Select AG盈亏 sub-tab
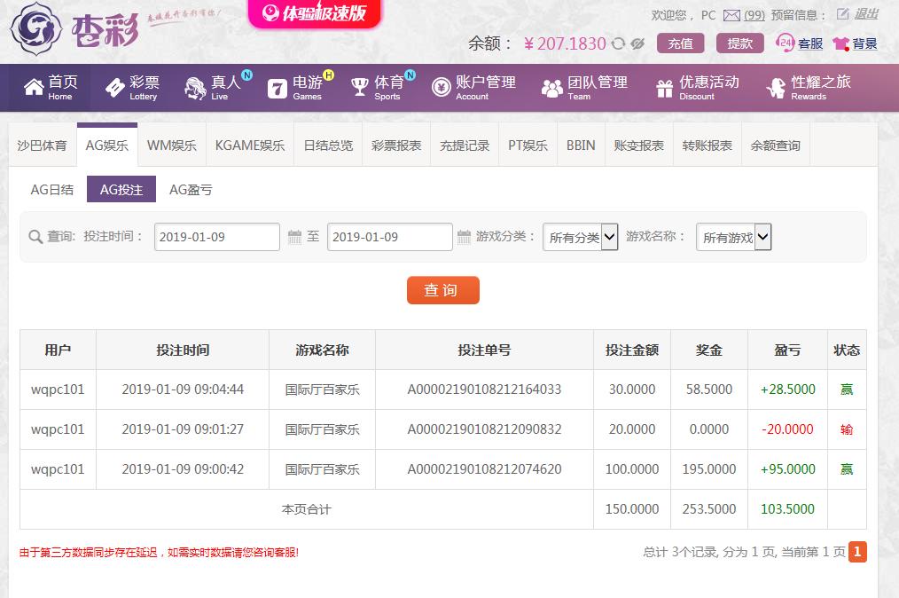The width and height of the screenshot is (899, 598). pos(191,189)
